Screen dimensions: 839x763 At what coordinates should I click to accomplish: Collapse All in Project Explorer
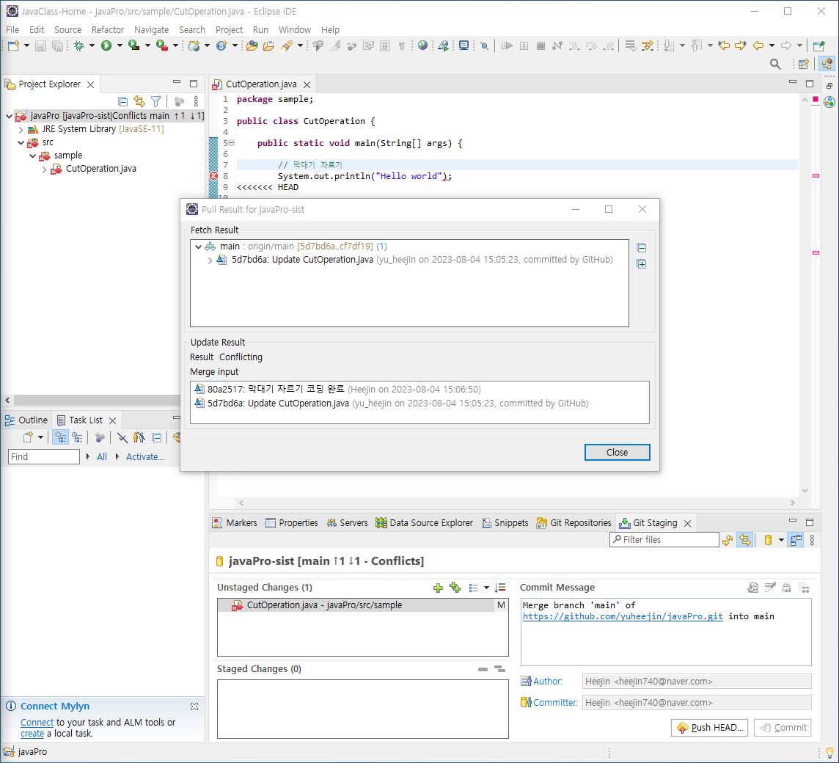tap(122, 101)
